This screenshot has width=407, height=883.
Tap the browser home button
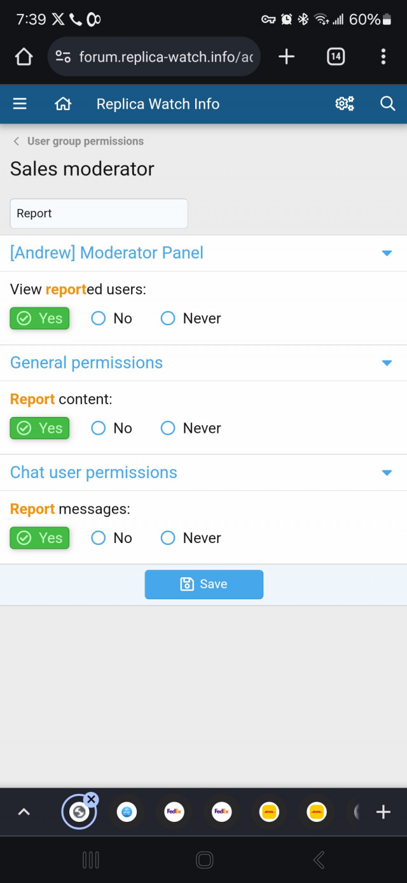pyautogui.click(x=24, y=57)
